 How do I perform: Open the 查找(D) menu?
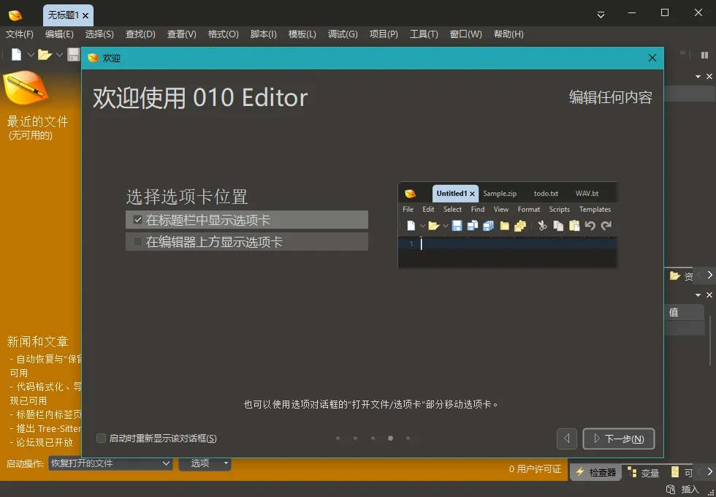pos(140,34)
